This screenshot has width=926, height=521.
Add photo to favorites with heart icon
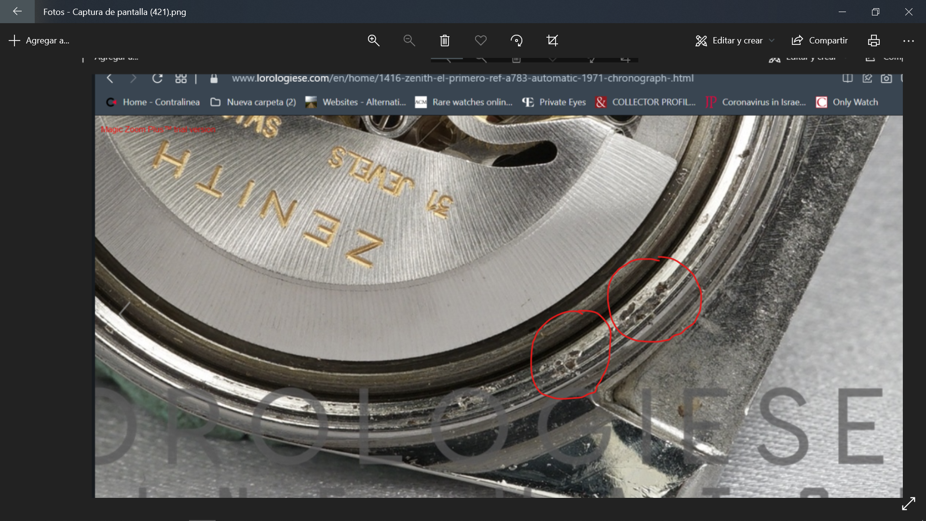point(480,41)
